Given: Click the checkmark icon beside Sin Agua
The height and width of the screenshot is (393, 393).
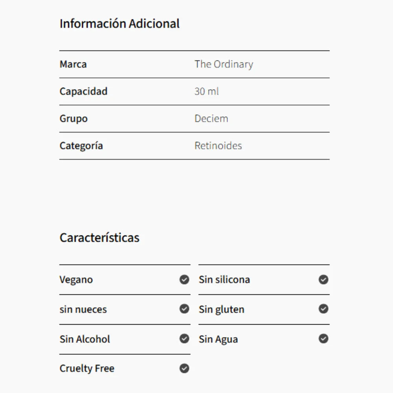Looking at the screenshot, I should [x=323, y=338].
